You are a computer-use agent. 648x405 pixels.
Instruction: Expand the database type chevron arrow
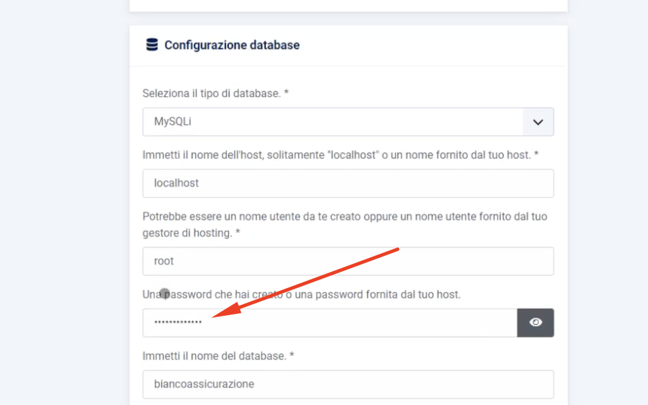point(538,122)
